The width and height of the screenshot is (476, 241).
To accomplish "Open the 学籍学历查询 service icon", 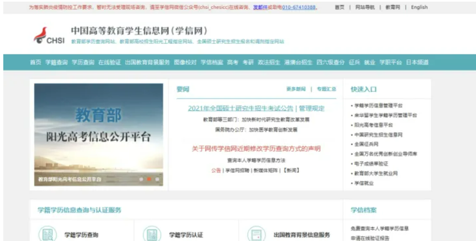I will click(48, 234).
